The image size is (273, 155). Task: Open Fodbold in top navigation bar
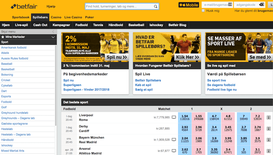click(x=81, y=25)
